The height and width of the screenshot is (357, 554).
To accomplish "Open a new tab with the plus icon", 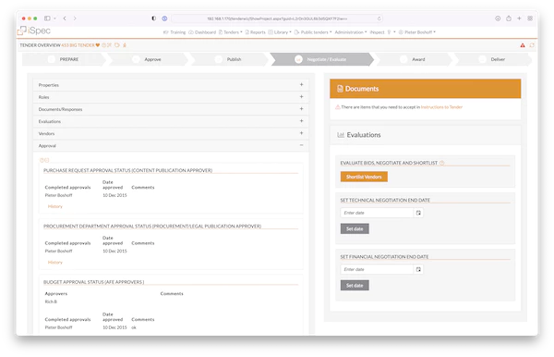I will point(519,18).
